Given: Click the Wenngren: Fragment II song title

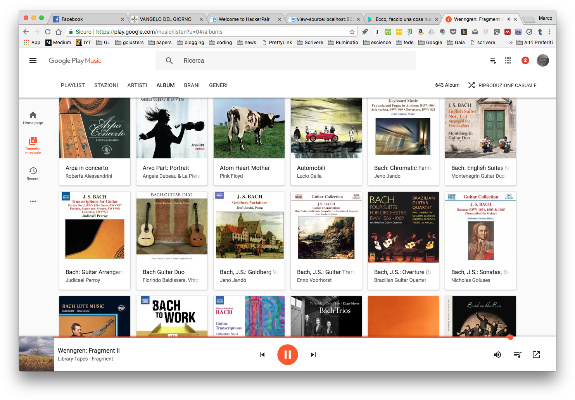Looking at the screenshot, I should coord(89,350).
